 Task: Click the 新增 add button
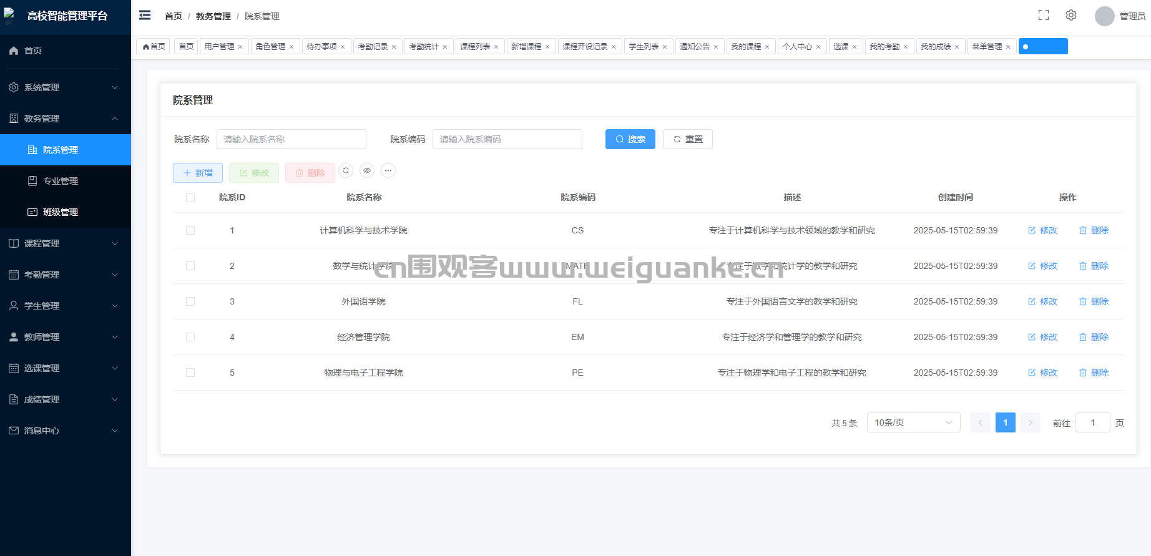[x=198, y=173]
